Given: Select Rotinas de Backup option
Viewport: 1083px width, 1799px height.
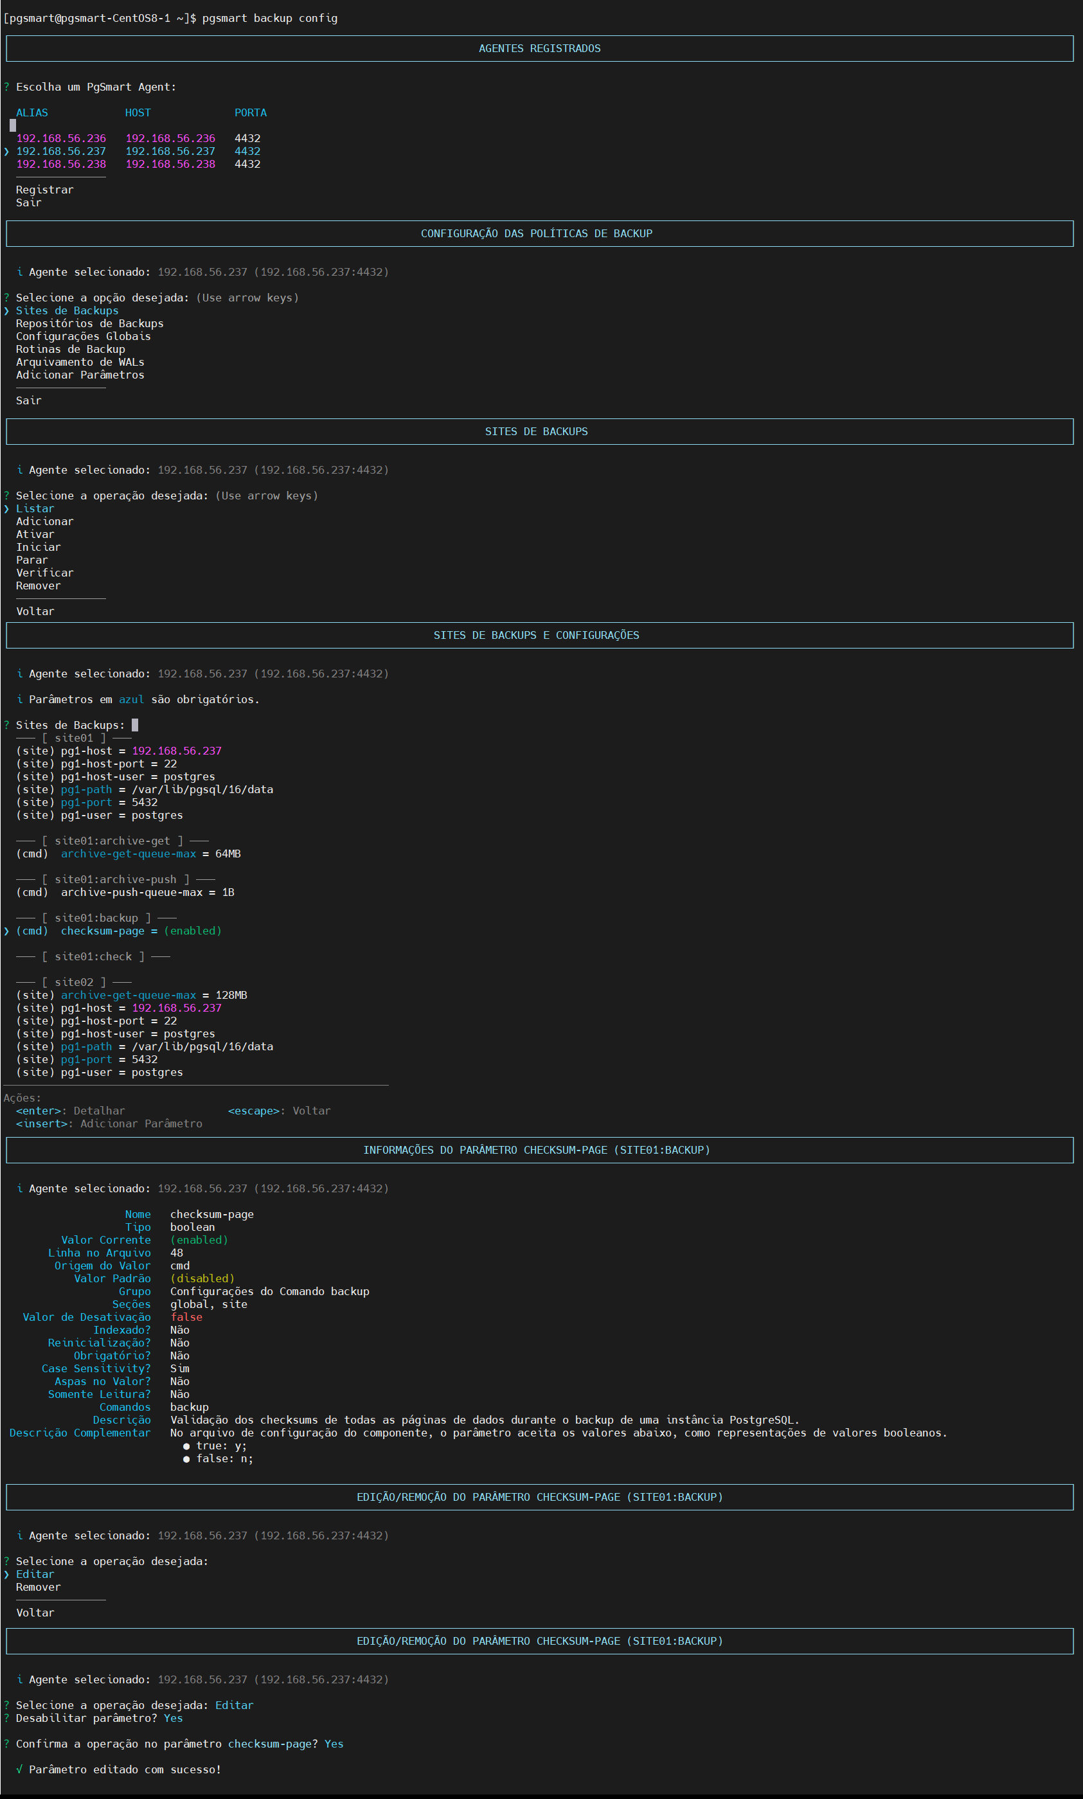Looking at the screenshot, I should coord(71,349).
